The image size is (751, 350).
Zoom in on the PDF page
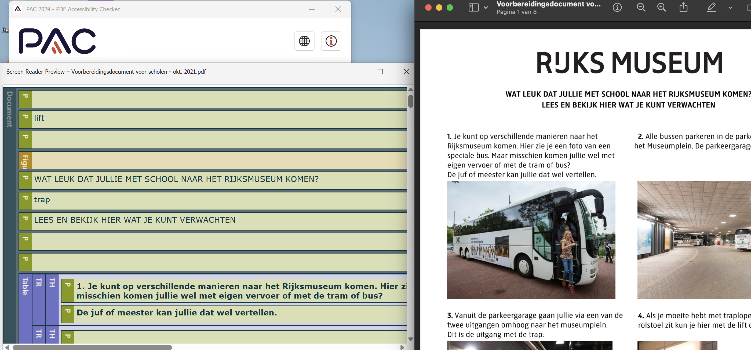click(661, 8)
